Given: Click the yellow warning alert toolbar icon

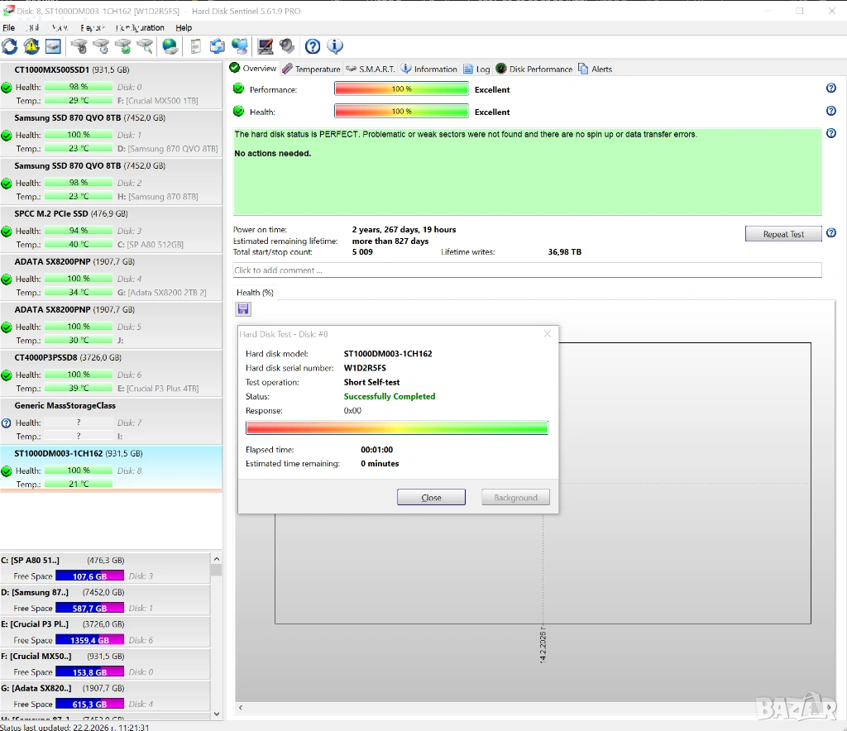Looking at the screenshot, I should (31, 46).
